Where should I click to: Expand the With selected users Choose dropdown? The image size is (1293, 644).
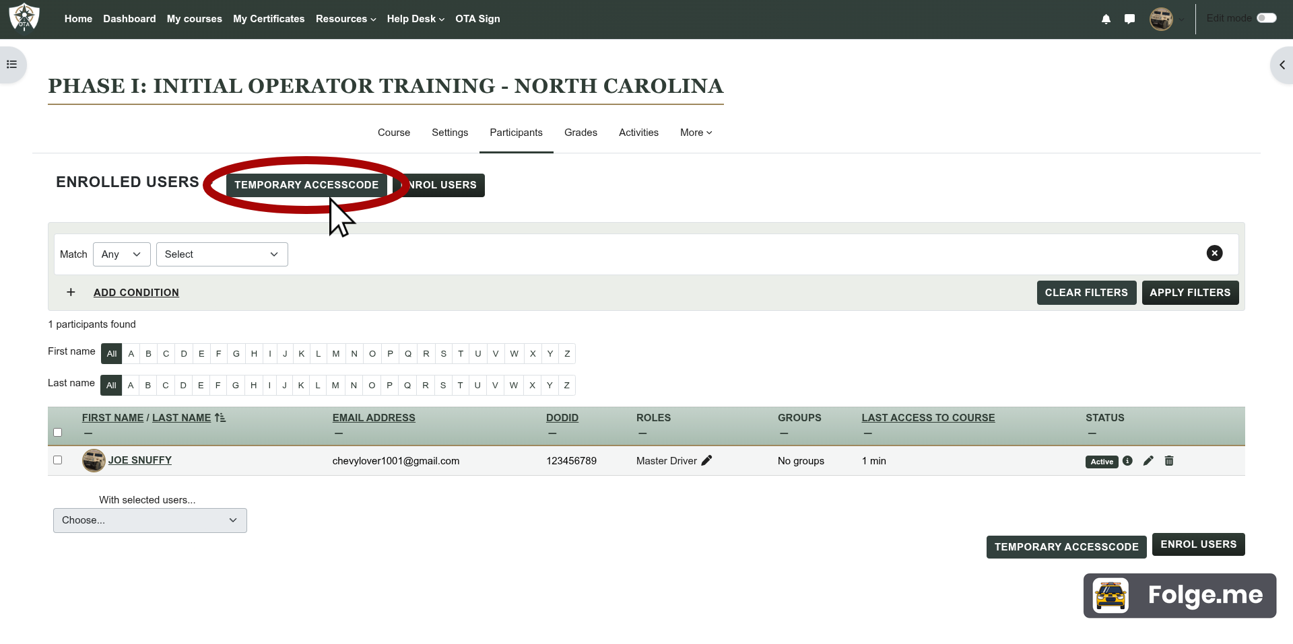coord(150,520)
